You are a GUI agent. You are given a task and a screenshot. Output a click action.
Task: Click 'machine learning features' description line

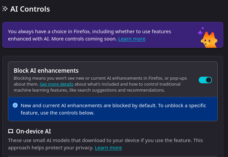(x=89, y=90)
